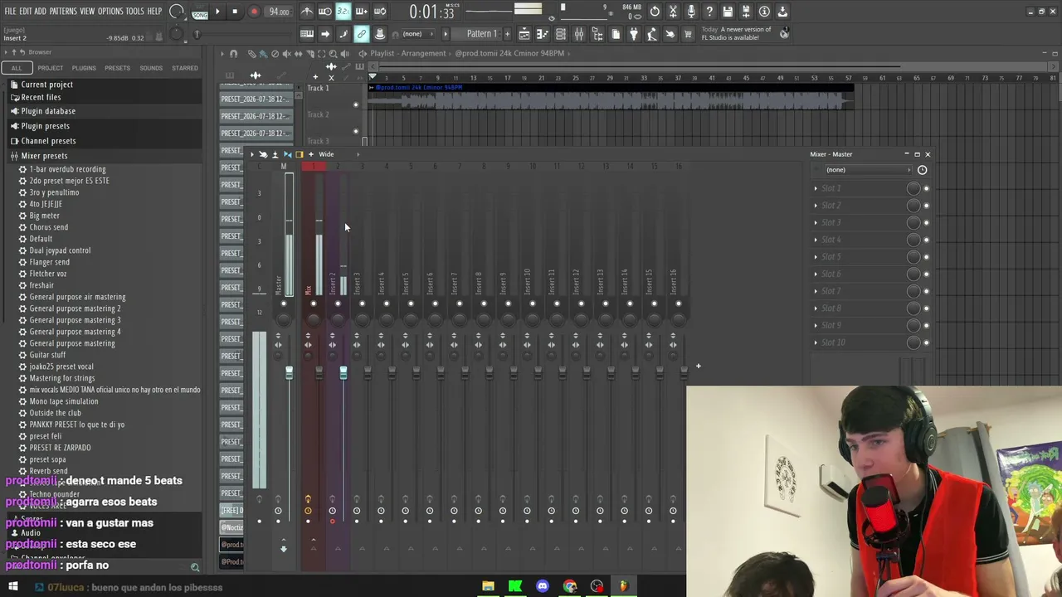This screenshot has width=1062, height=597.
Task: Open the project info icon
Action: [764, 12]
